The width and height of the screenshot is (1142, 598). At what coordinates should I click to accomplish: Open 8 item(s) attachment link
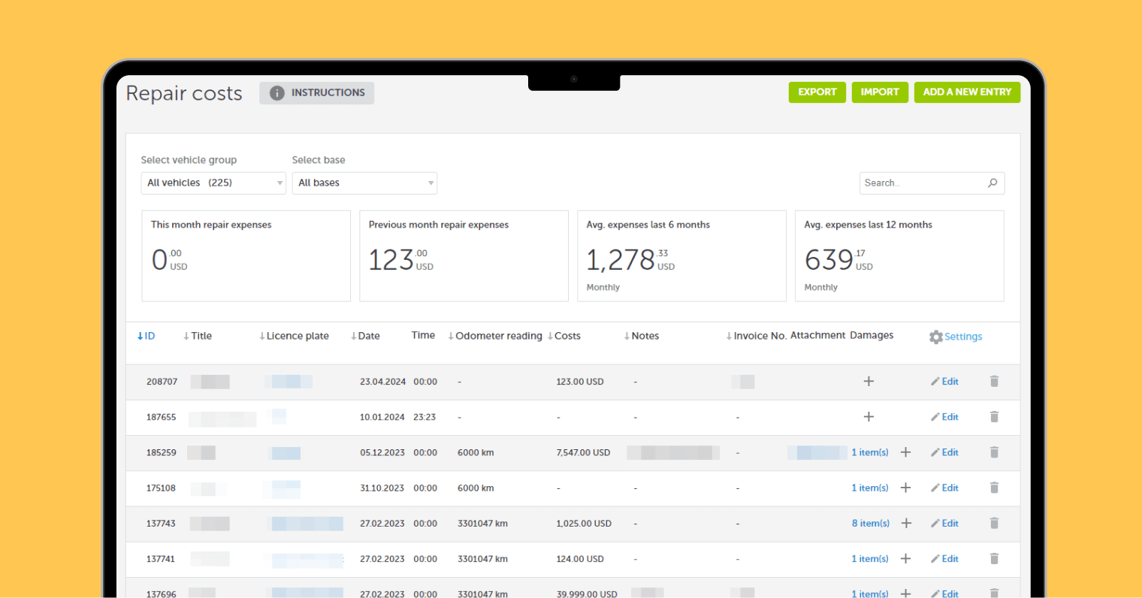(870, 524)
